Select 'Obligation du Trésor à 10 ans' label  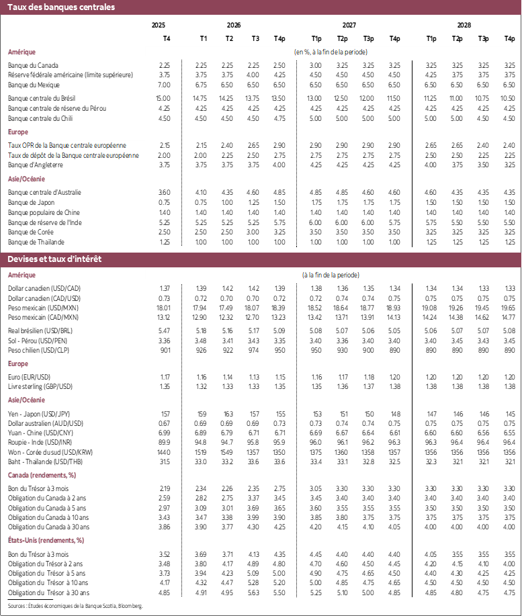click(x=48, y=583)
